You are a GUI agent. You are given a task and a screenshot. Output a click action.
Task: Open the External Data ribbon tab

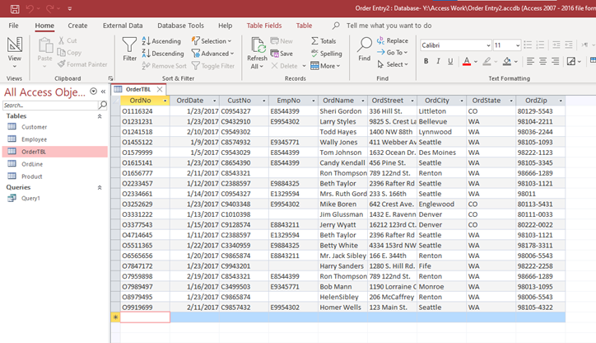(122, 26)
